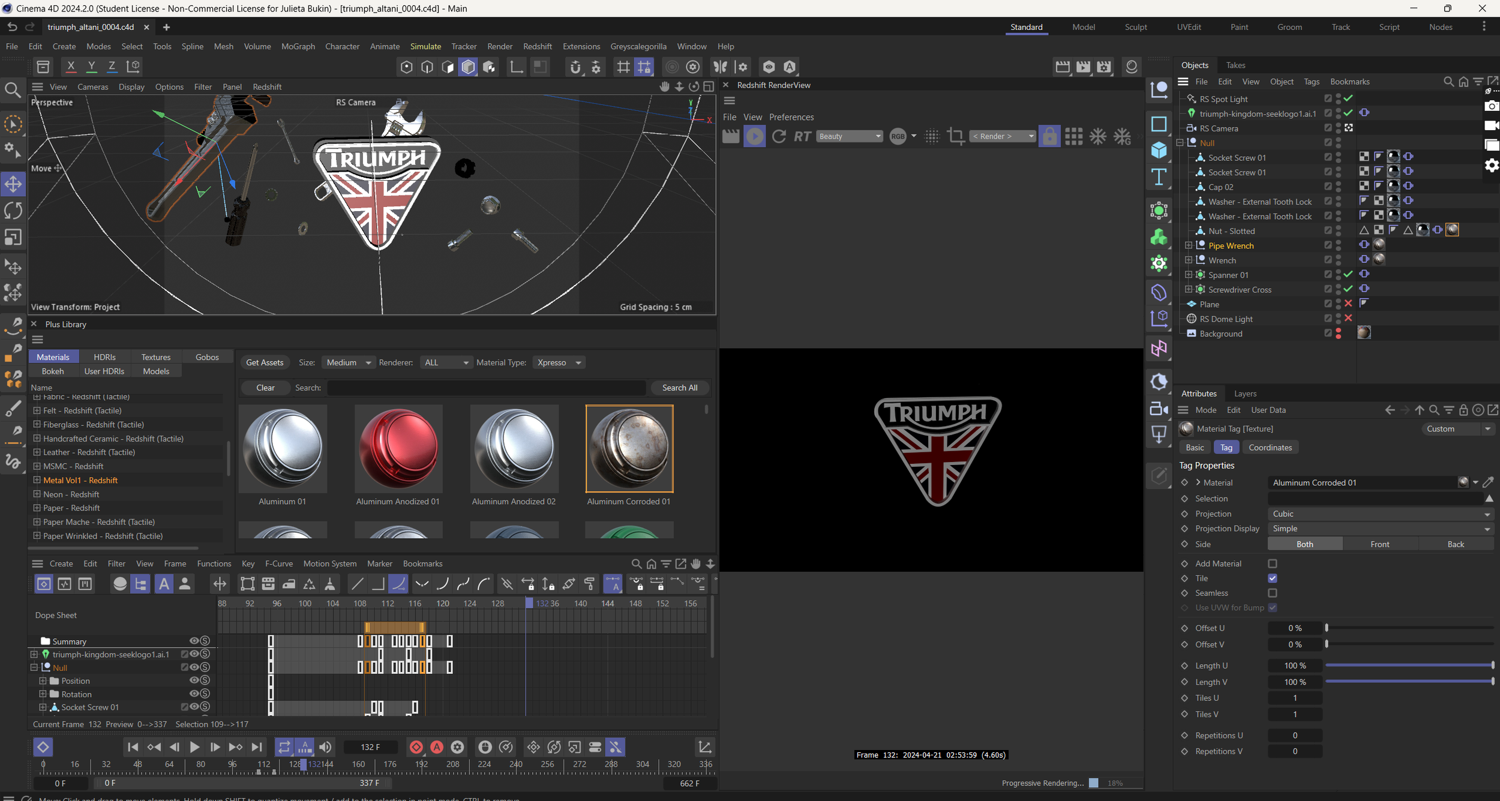Click the Text spline tool icon

tap(1159, 177)
